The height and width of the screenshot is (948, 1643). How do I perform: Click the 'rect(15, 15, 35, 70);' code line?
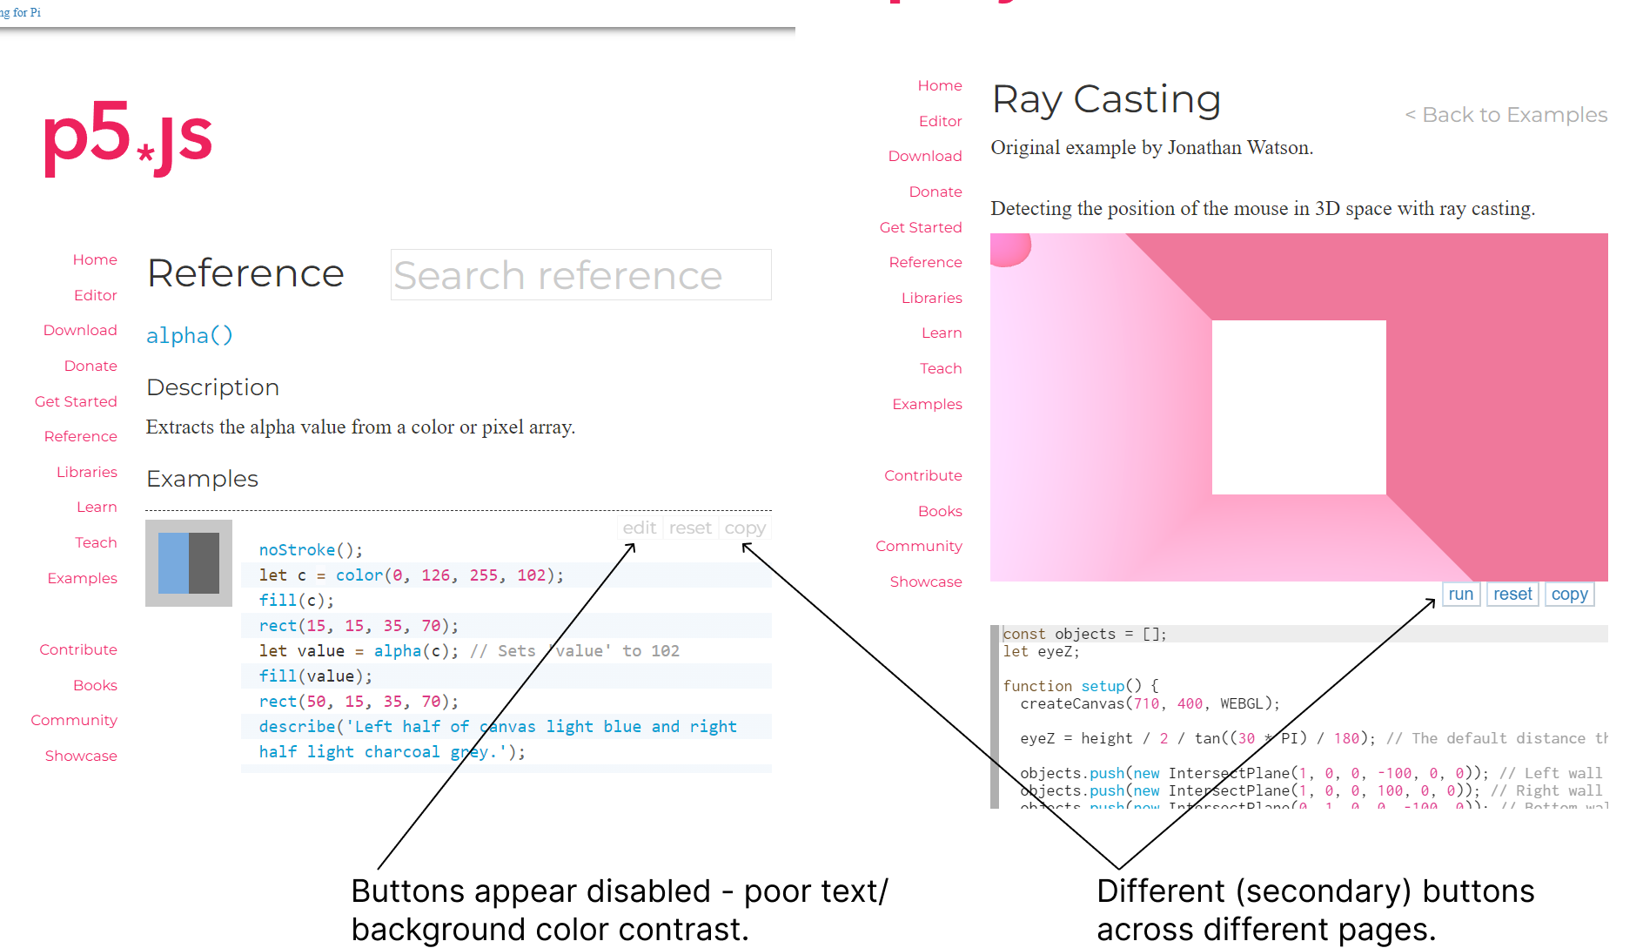coord(359,626)
